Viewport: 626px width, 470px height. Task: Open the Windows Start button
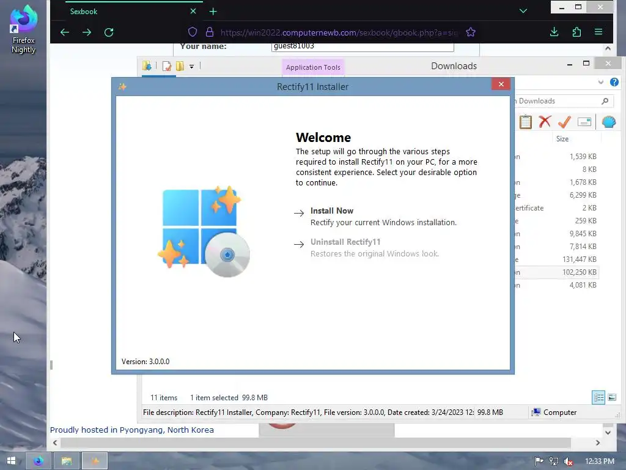click(x=11, y=461)
